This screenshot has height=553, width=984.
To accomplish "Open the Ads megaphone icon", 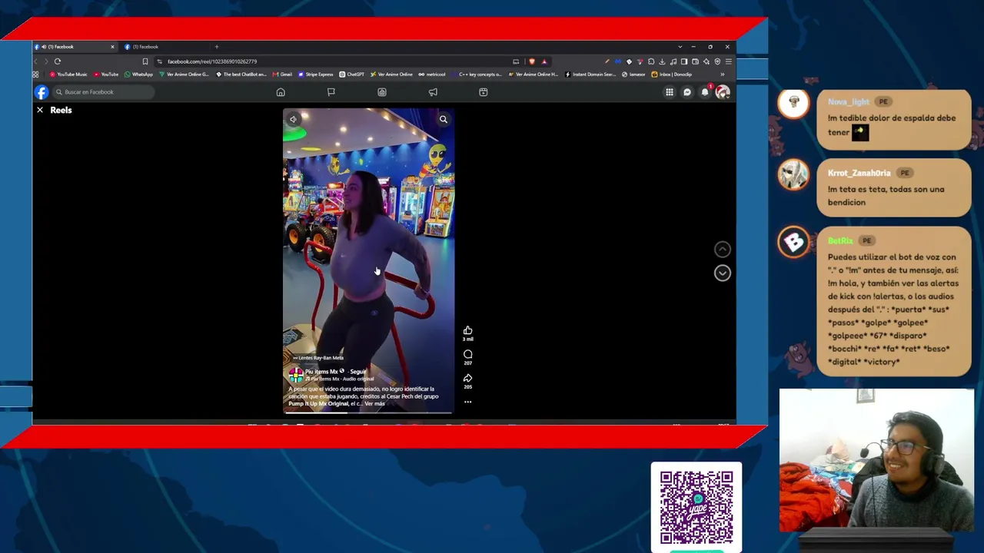I will pos(433,92).
